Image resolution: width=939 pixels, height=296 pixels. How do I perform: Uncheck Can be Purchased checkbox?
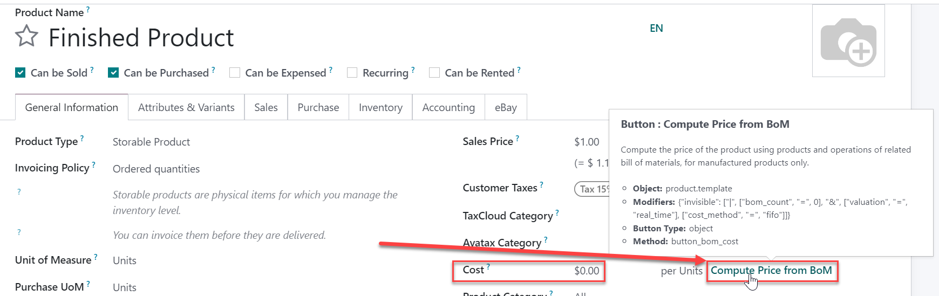click(113, 73)
